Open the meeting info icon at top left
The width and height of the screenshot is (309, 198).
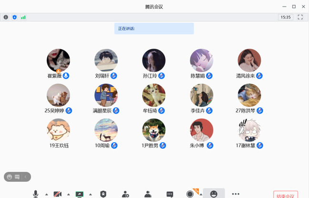[x=6, y=17]
